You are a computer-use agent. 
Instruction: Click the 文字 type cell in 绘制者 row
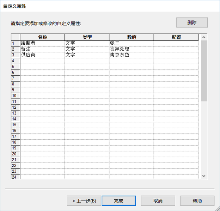tap(87, 43)
